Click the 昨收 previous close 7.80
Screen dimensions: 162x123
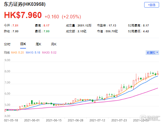(x=15, y=31)
